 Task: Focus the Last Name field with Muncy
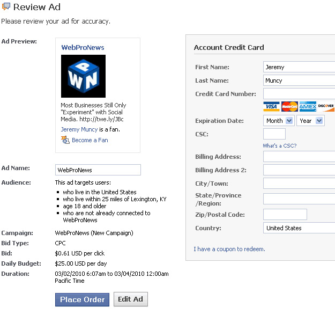point(299,80)
